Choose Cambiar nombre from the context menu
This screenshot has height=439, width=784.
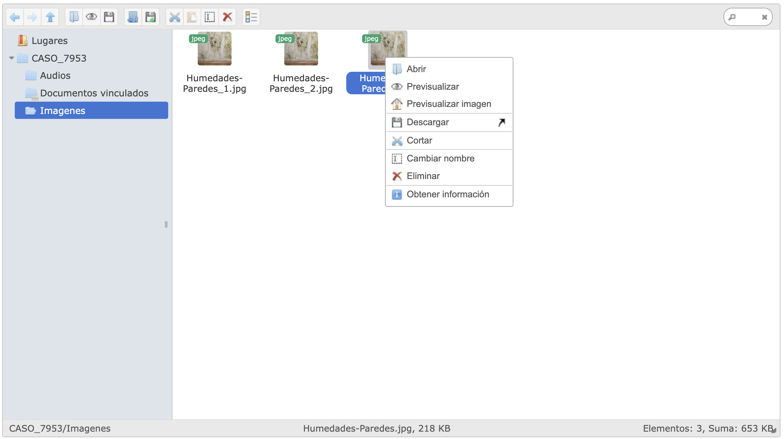point(449,159)
